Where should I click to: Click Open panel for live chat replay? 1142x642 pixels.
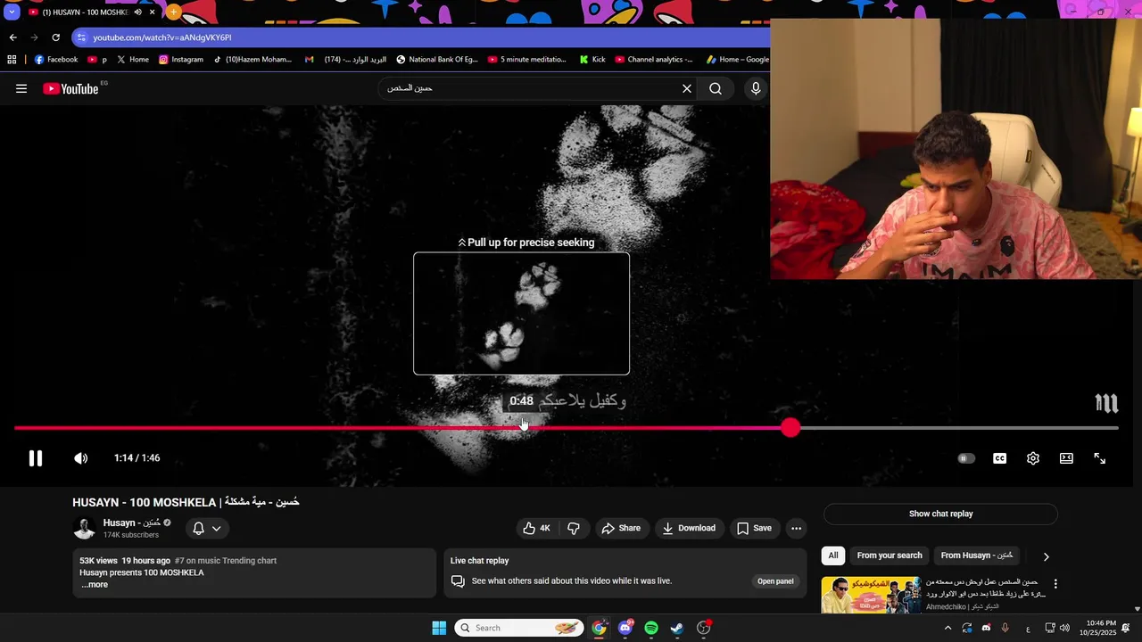tap(775, 581)
